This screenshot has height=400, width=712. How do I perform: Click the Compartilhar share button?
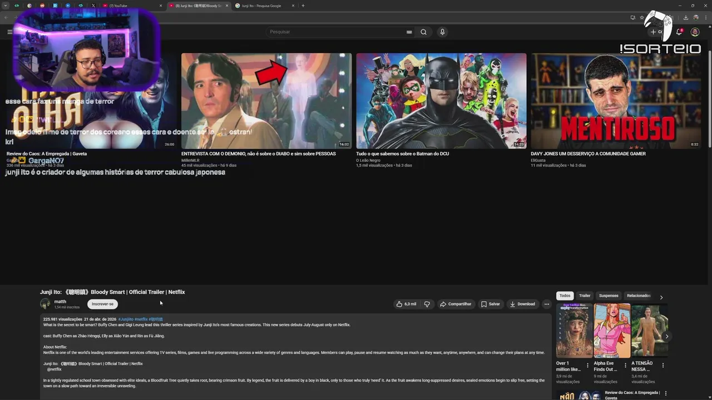pyautogui.click(x=455, y=304)
